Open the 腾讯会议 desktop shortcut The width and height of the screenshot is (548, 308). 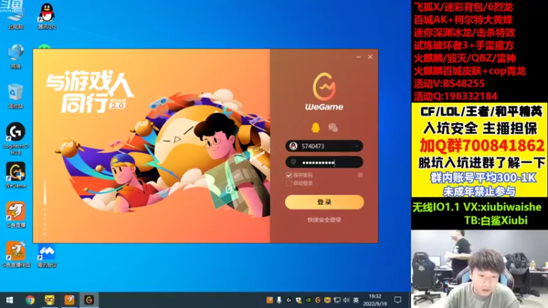click(47, 256)
